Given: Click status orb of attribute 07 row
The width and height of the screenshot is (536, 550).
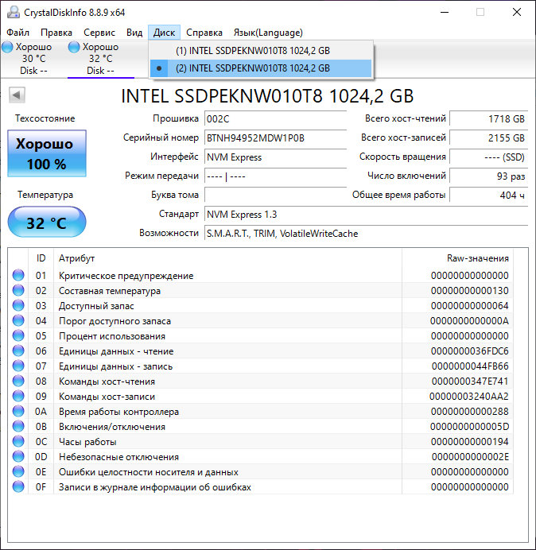Looking at the screenshot, I should click(18, 366).
